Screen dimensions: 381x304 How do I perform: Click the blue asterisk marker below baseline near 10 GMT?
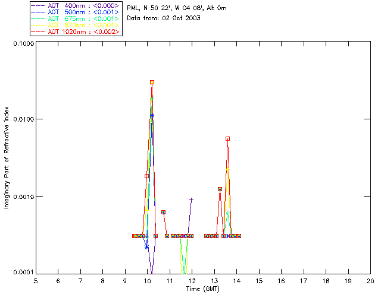(147, 247)
